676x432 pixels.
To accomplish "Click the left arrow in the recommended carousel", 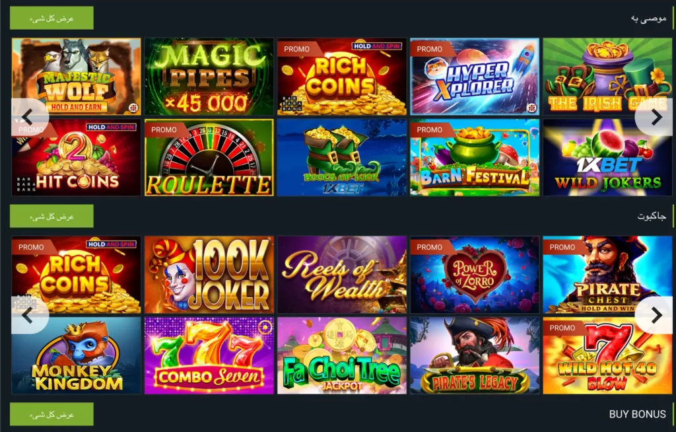I will coord(28,117).
